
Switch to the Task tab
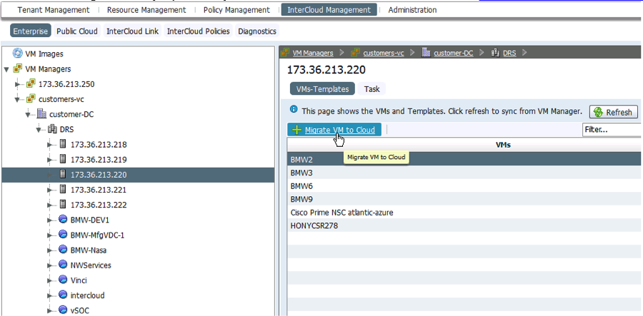pos(372,89)
